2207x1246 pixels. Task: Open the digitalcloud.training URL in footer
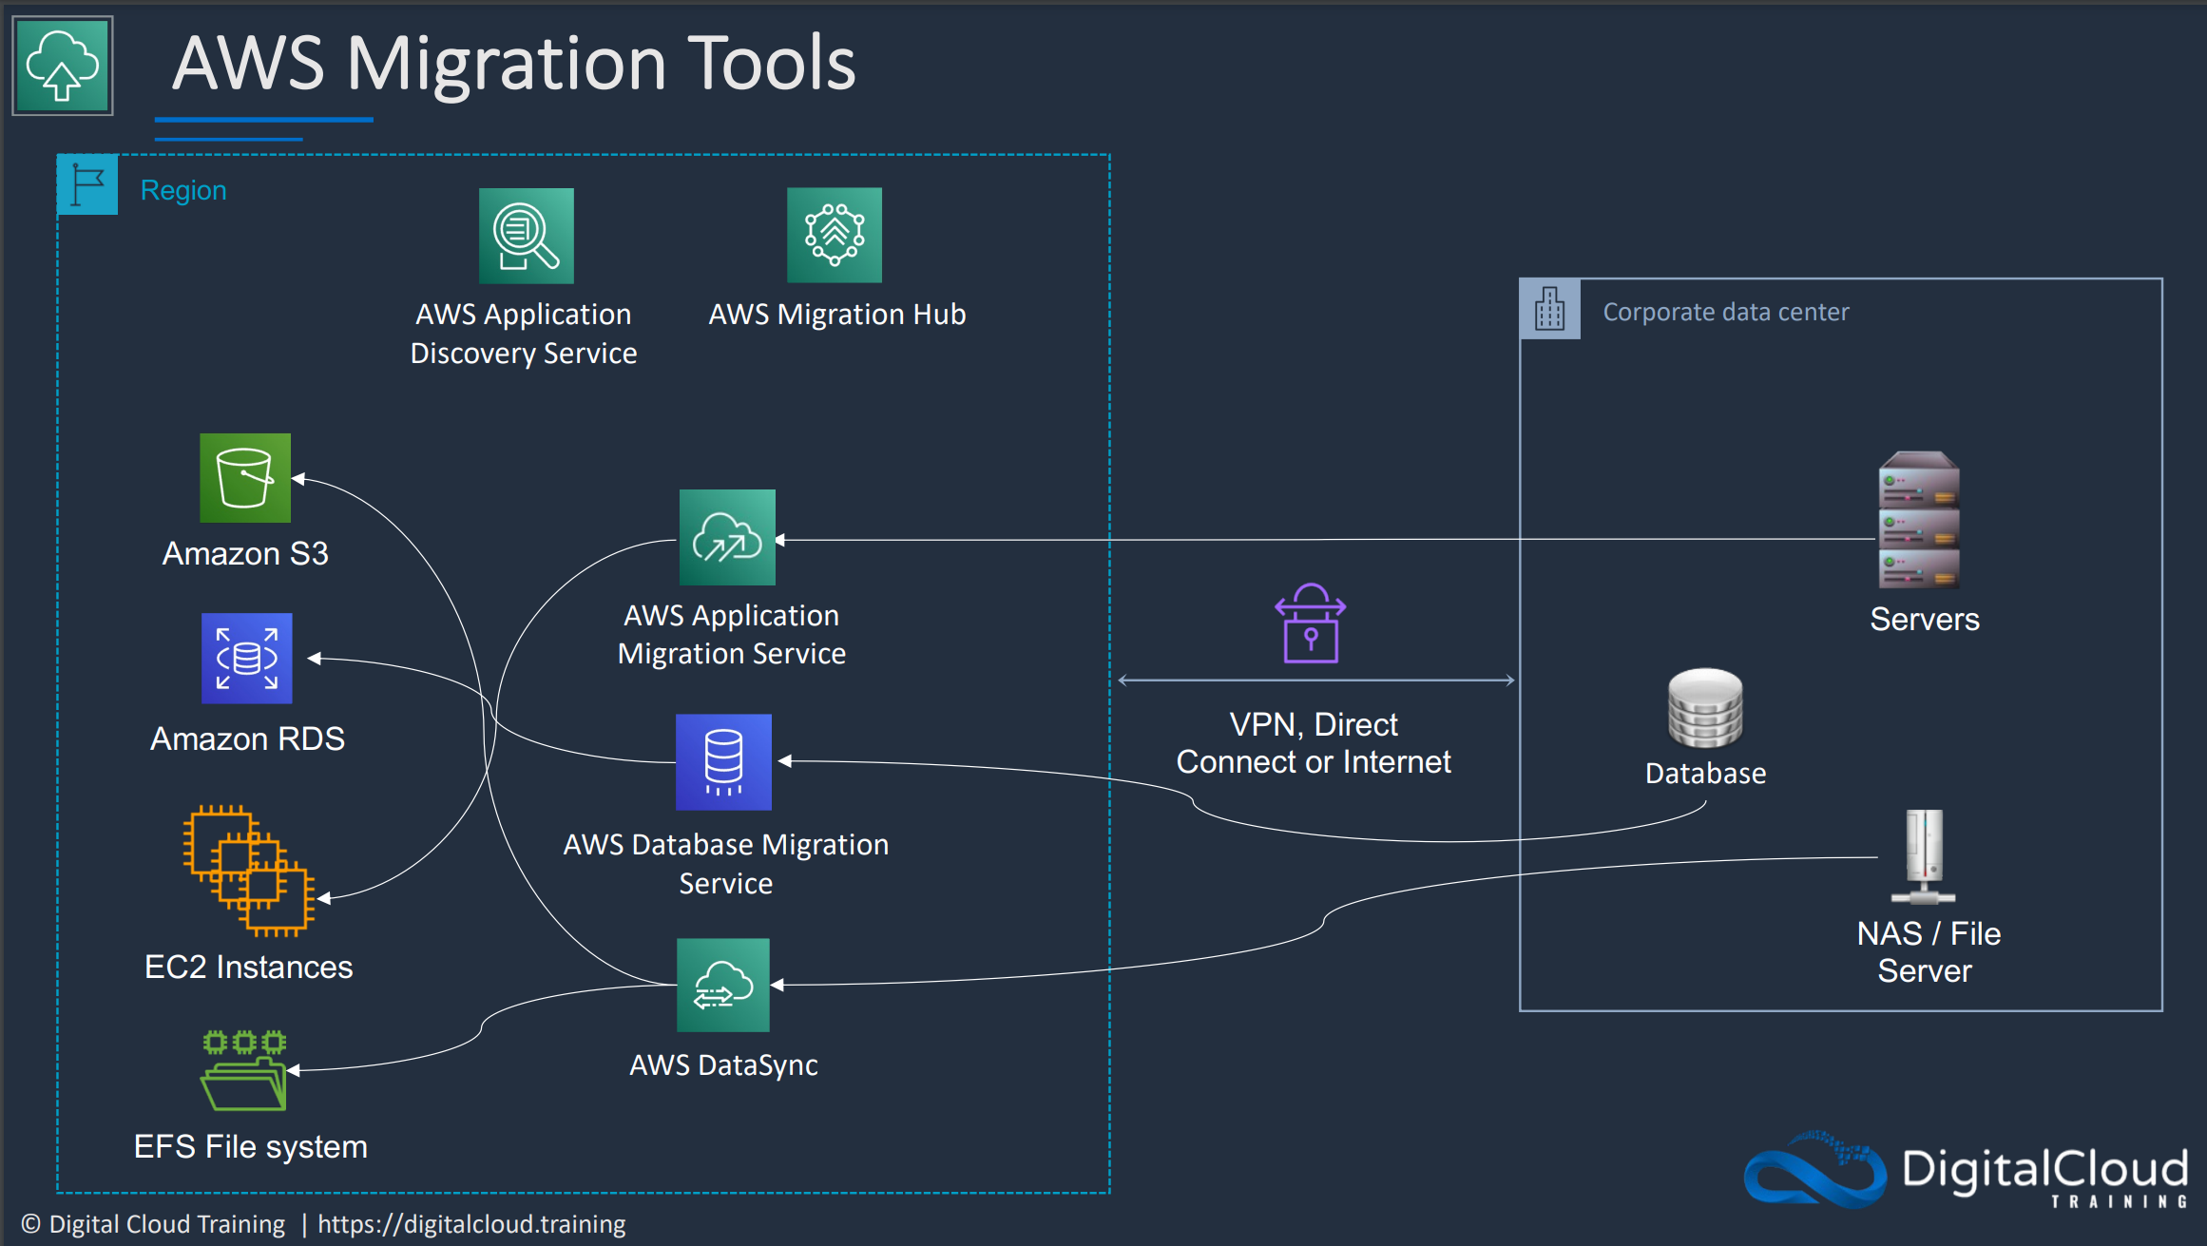pyautogui.click(x=471, y=1224)
